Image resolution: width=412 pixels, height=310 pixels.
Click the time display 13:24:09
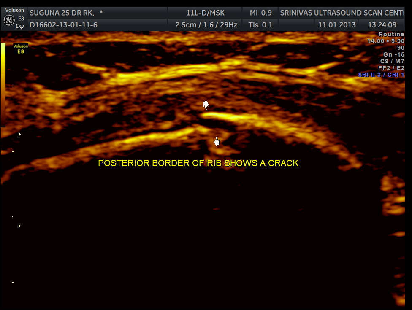pyautogui.click(x=382, y=25)
